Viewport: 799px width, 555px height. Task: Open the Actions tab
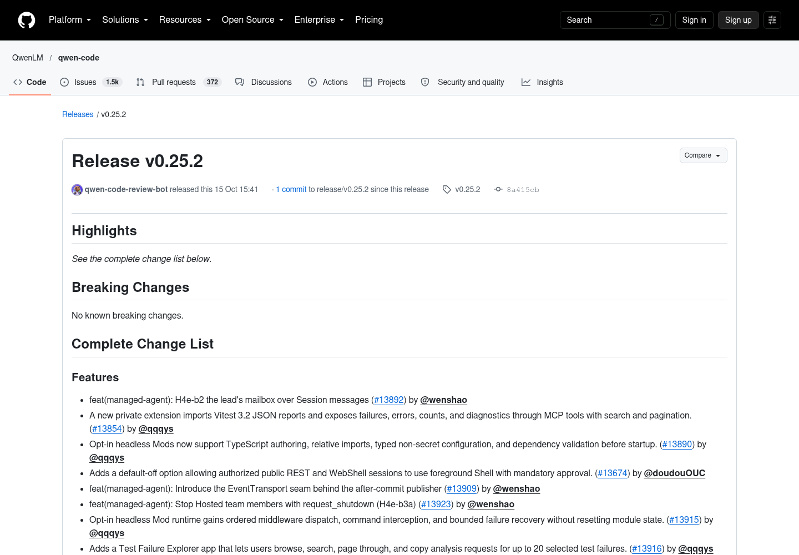click(x=328, y=82)
